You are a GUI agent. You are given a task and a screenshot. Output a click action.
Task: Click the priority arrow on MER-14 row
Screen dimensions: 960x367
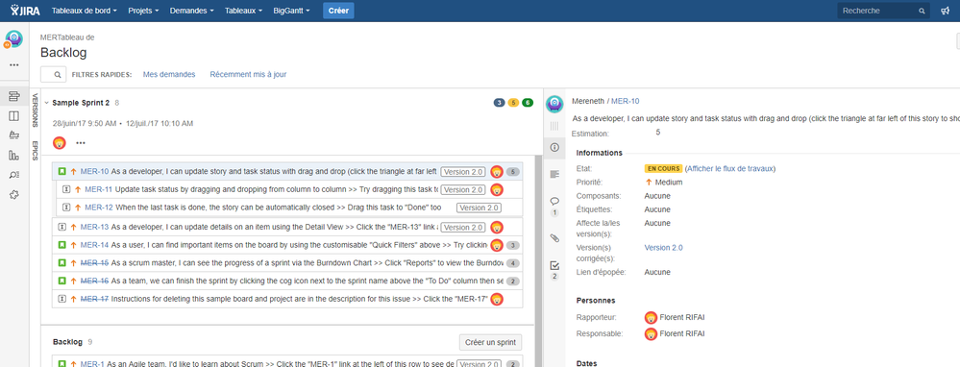73,245
